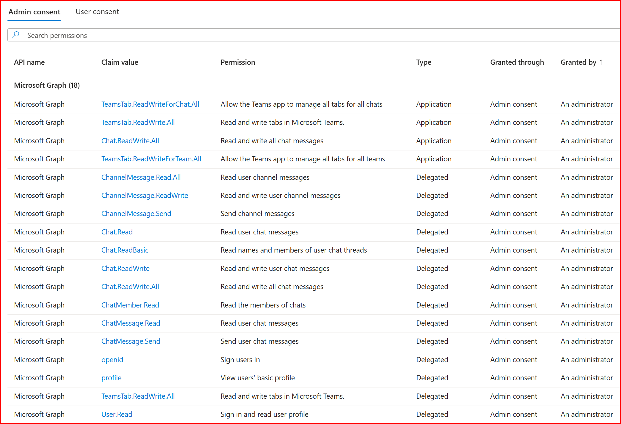Click the Chat.ReadBasic permission link
This screenshot has height=424, width=621.
pyautogui.click(x=125, y=250)
